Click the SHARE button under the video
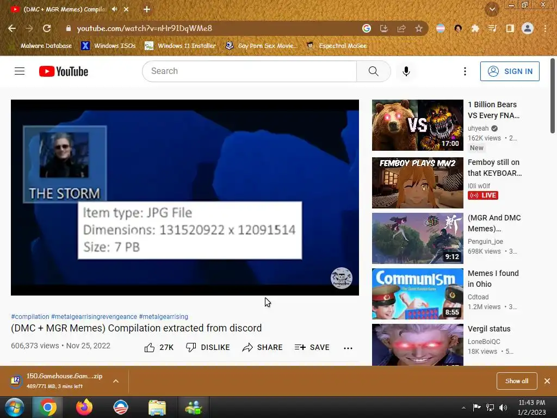Image resolution: width=557 pixels, height=418 pixels. (x=262, y=347)
